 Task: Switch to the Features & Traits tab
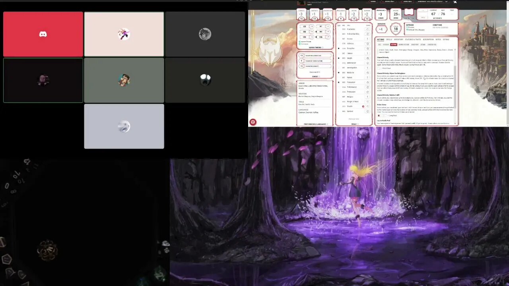tap(413, 40)
